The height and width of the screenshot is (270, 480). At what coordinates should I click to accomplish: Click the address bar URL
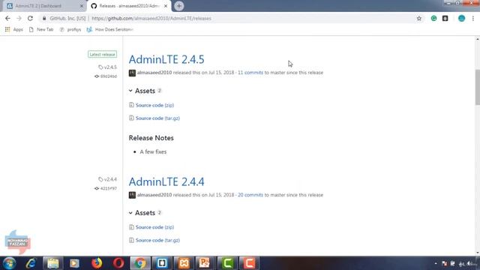[x=151, y=18]
